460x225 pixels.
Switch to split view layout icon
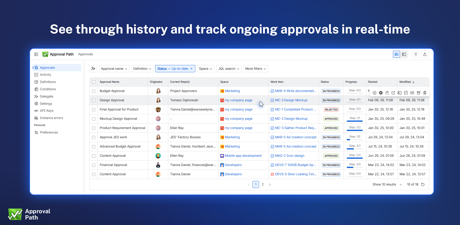click(404, 54)
